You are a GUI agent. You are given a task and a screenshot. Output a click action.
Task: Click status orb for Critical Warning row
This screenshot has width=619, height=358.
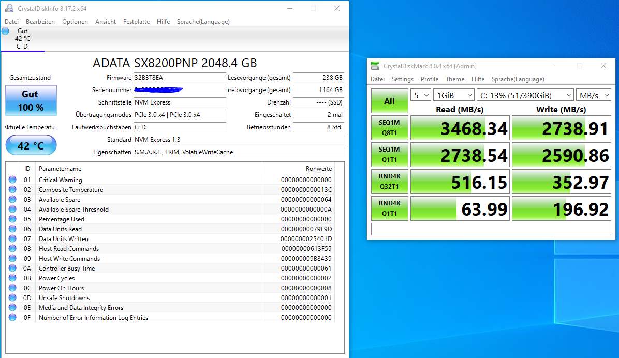pos(12,180)
